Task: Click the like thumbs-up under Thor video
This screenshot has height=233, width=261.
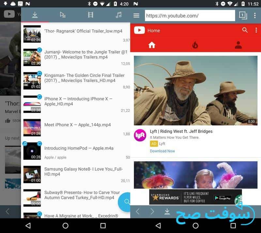Action: [8, 121]
